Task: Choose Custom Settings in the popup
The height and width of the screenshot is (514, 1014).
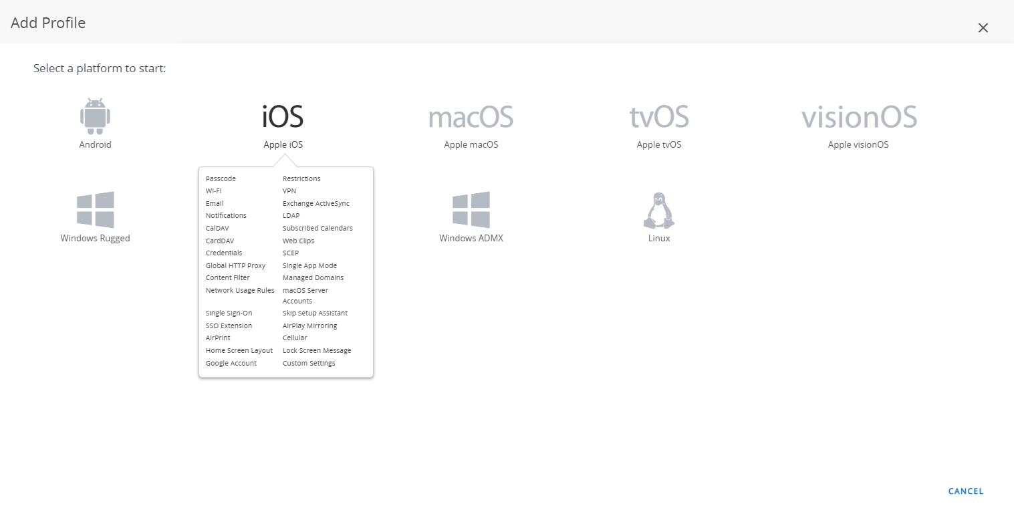Action: click(309, 363)
